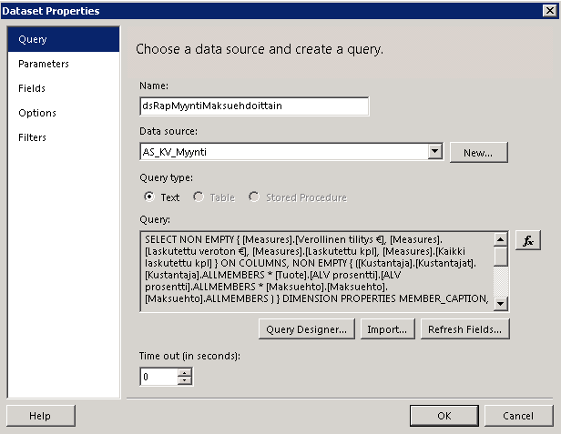Click the New... data source button

tap(478, 153)
